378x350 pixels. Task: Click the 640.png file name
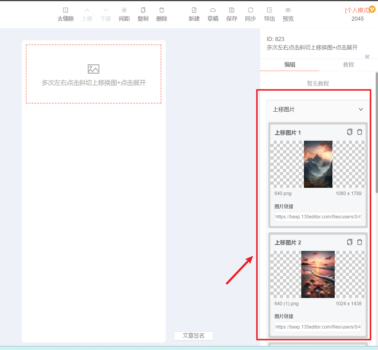click(283, 194)
